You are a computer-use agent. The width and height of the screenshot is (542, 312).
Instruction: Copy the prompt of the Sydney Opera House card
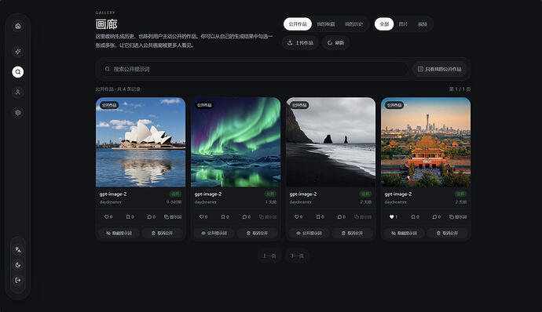coord(173,216)
